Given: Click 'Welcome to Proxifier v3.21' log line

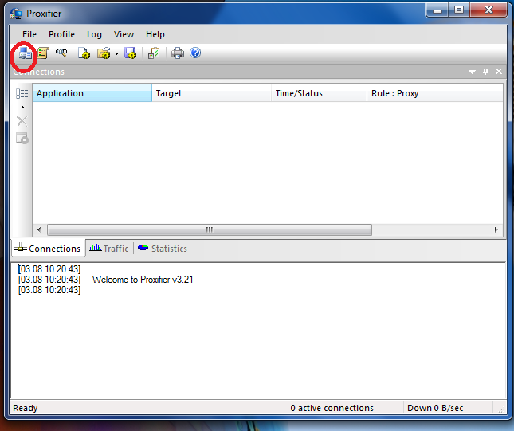Looking at the screenshot, I should (143, 280).
